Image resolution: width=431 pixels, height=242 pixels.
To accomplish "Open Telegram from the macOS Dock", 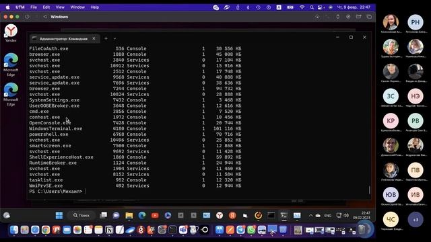I will (240, 230).
